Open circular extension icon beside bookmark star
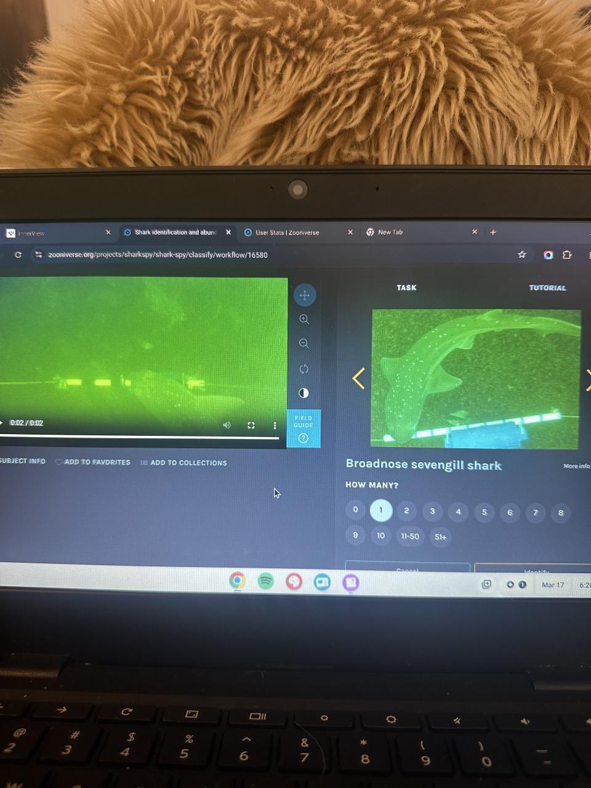591x788 pixels. (548, 255)
